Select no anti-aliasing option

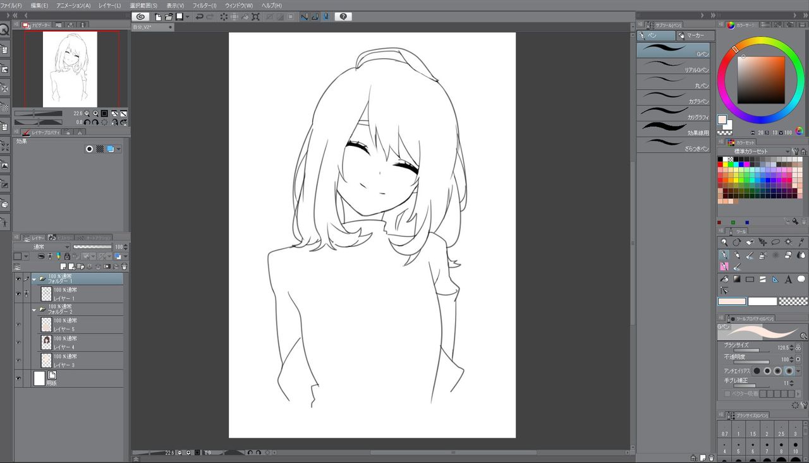(757, 371)
